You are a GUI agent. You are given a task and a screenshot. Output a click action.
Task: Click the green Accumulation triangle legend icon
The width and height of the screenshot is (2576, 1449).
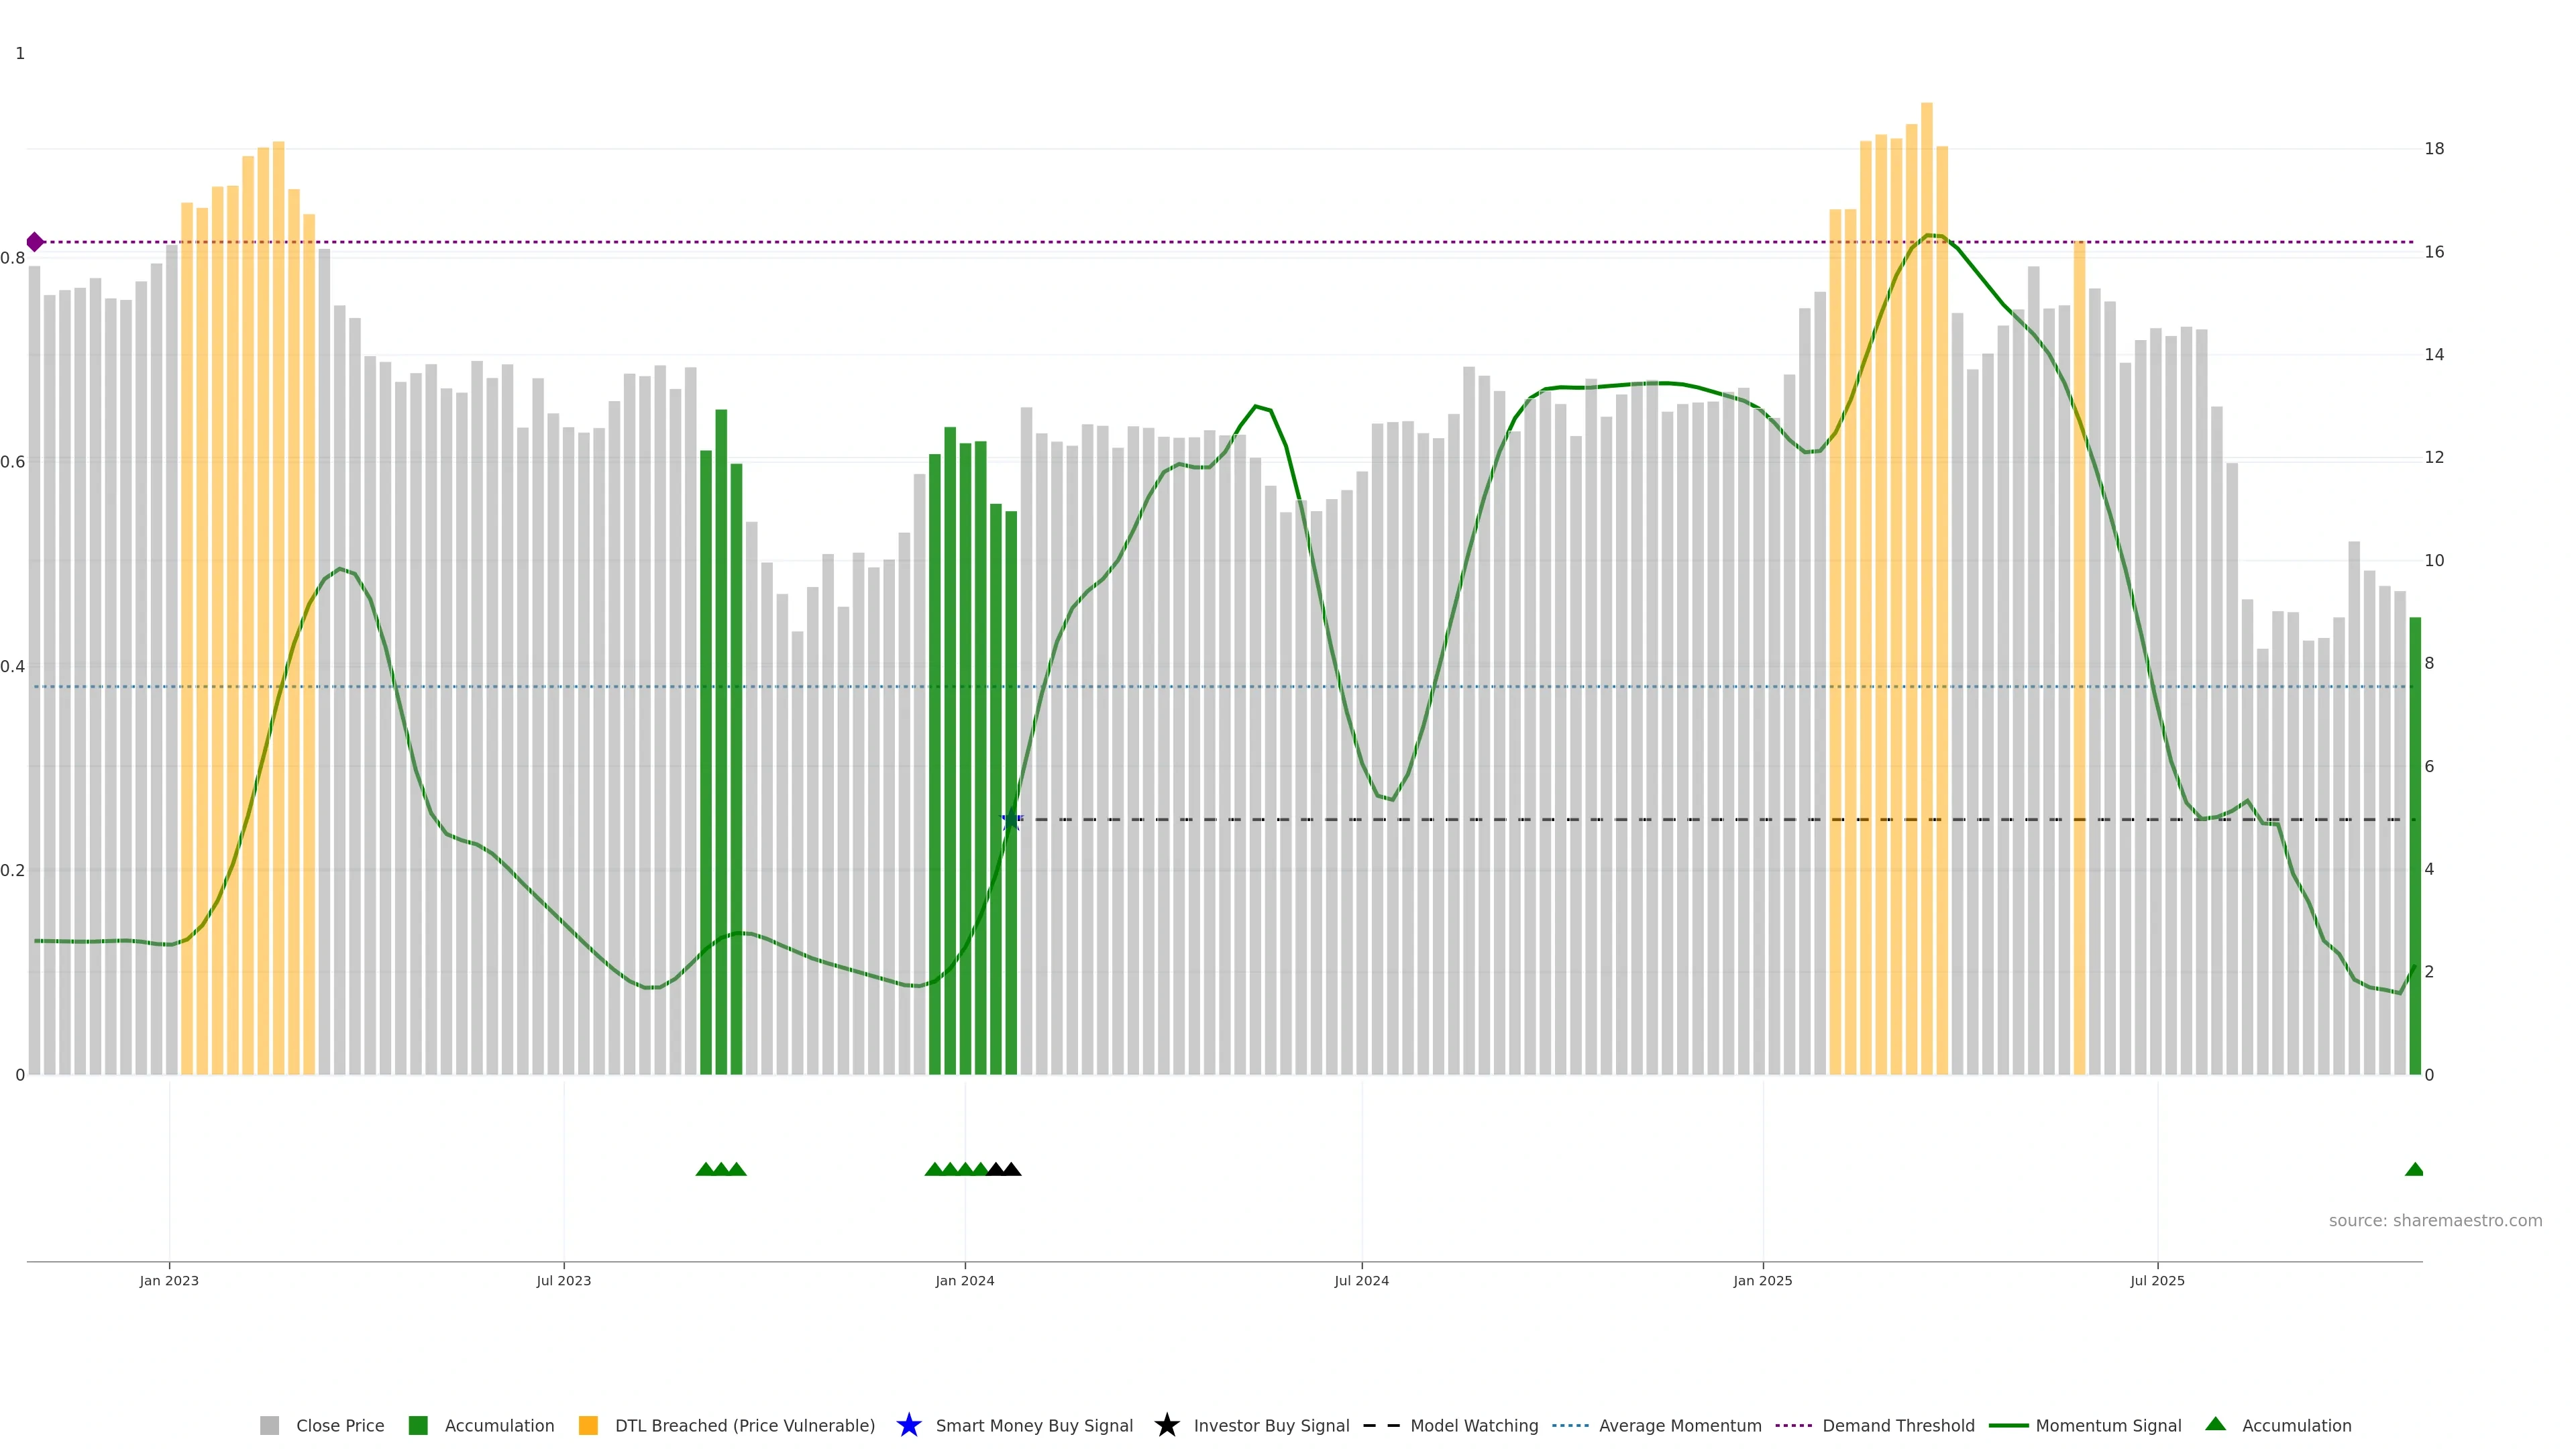click(2215, 1424)
